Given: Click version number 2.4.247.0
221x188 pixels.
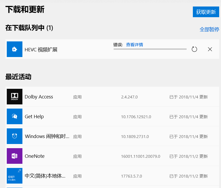Looking at the screenshot, I should point(129,97).
